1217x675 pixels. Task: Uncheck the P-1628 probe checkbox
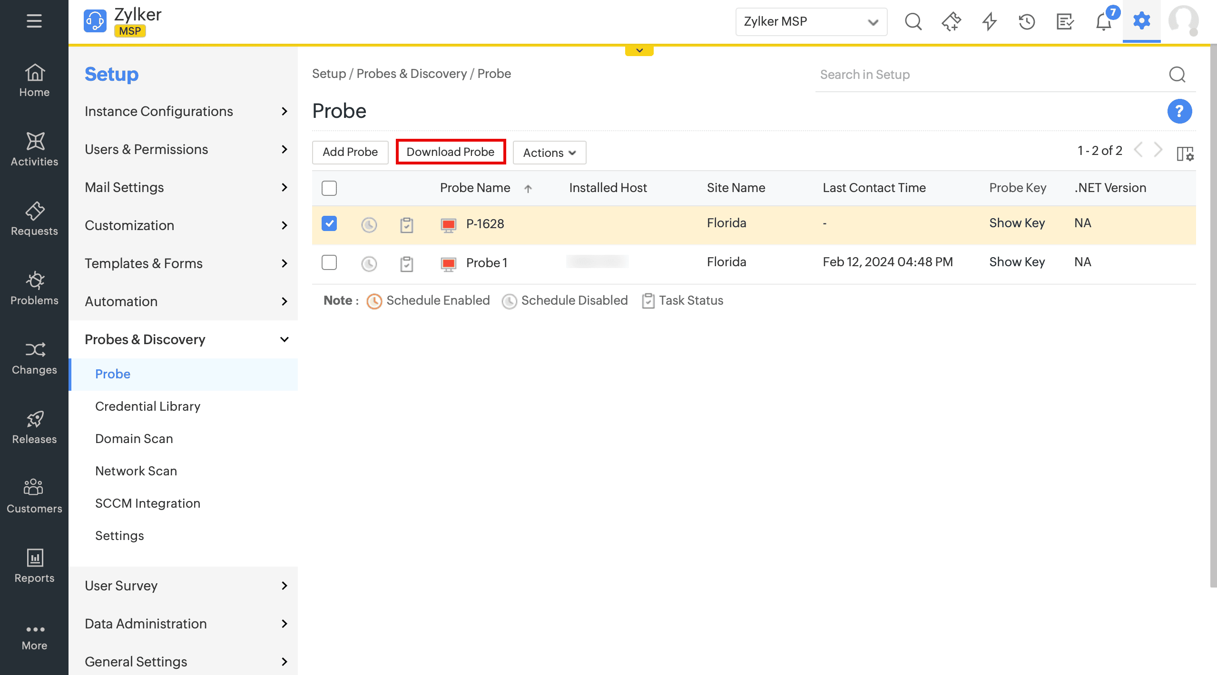(329, 223)
